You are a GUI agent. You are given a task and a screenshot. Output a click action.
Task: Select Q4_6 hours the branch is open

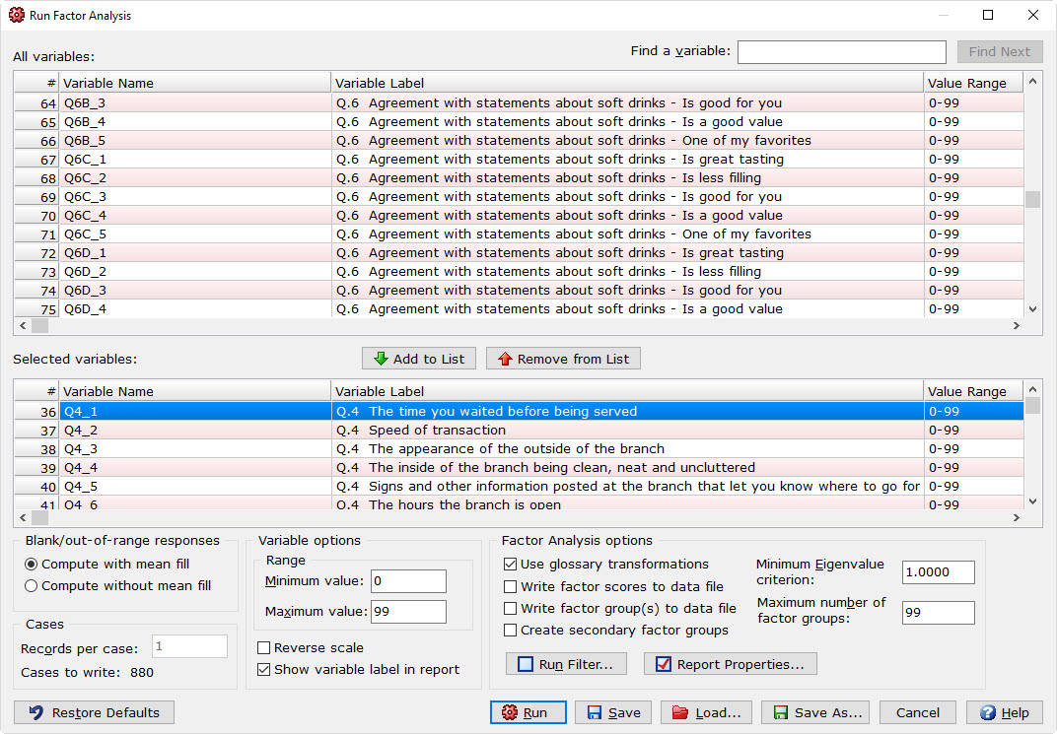coord(519,503)
